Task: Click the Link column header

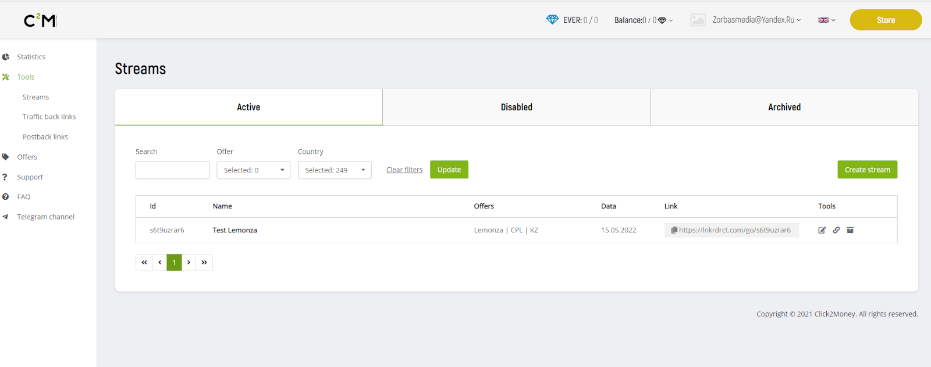Action: 671,206
